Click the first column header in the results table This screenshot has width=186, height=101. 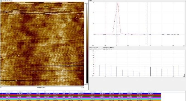1,92
